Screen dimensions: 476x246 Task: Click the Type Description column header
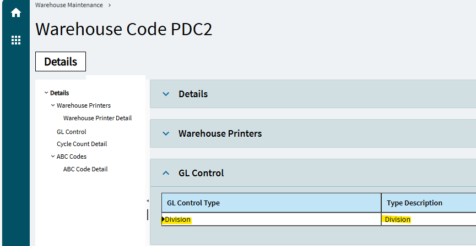(x=429, y=203)
